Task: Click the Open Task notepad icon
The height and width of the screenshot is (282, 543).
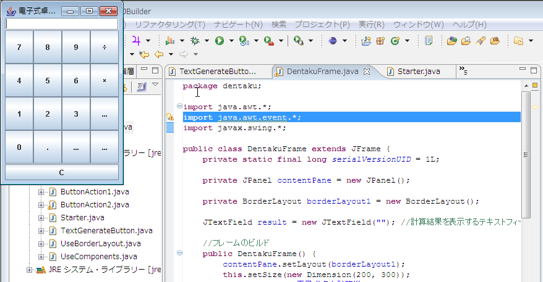Action: point(428,41)
